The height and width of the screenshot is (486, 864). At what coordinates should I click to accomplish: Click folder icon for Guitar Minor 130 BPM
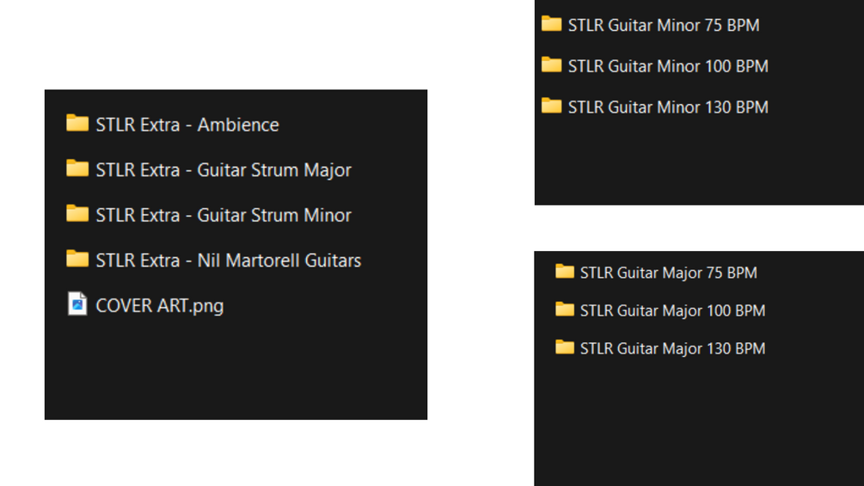tap(551, 107)
